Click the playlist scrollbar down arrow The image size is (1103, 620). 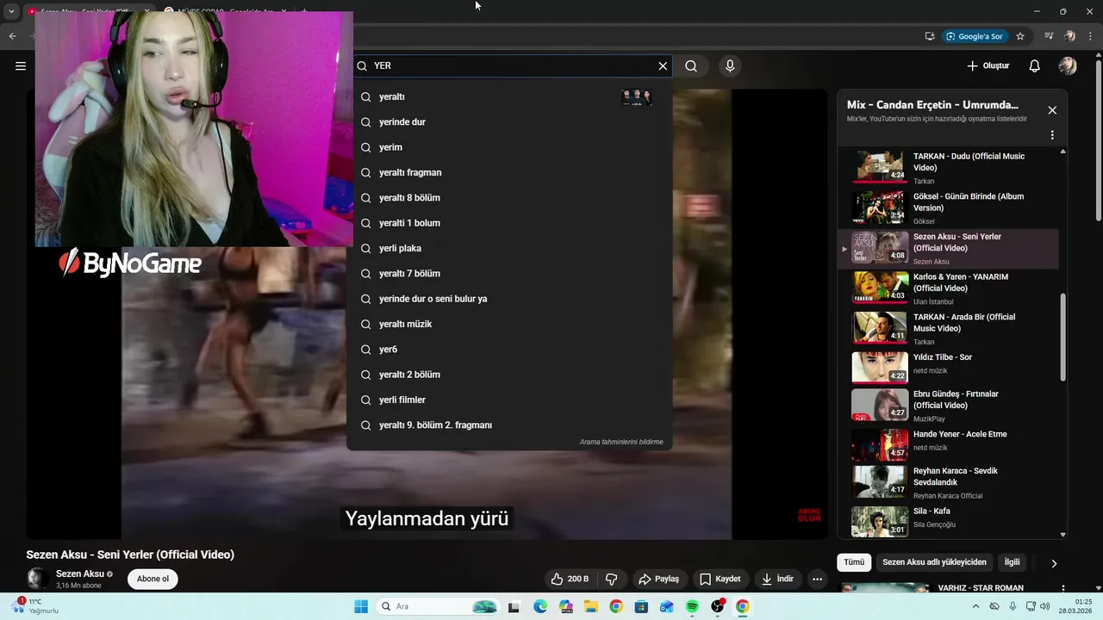click(1062, 535)
